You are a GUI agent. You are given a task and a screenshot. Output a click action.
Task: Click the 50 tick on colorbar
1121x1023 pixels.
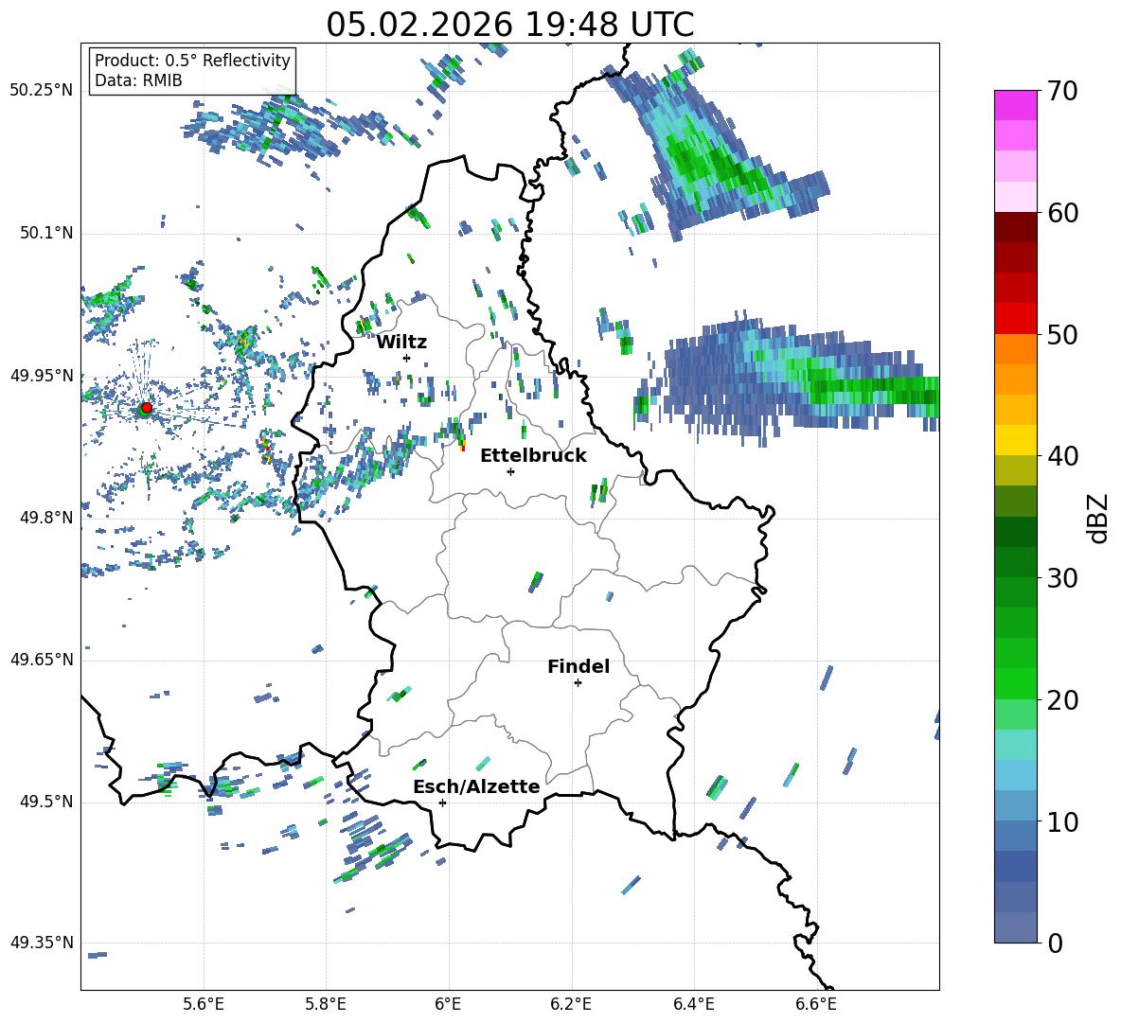(1062, 335)
